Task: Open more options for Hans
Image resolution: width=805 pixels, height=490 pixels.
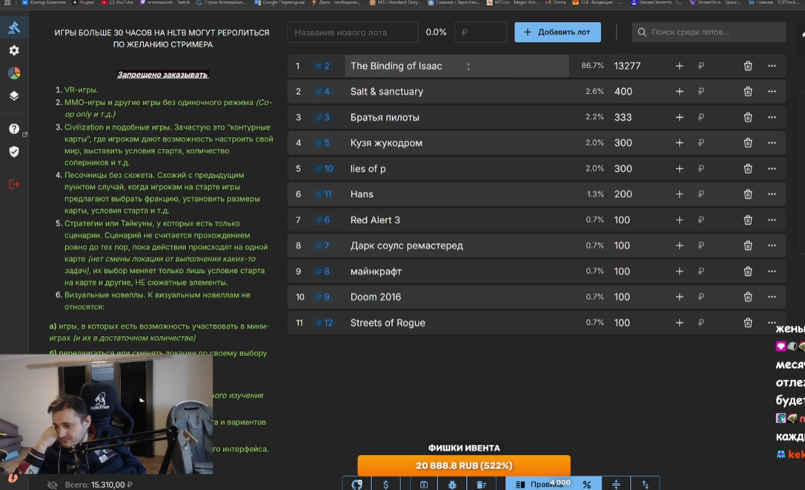Action: pyautogui.click(x=772, y=194)
